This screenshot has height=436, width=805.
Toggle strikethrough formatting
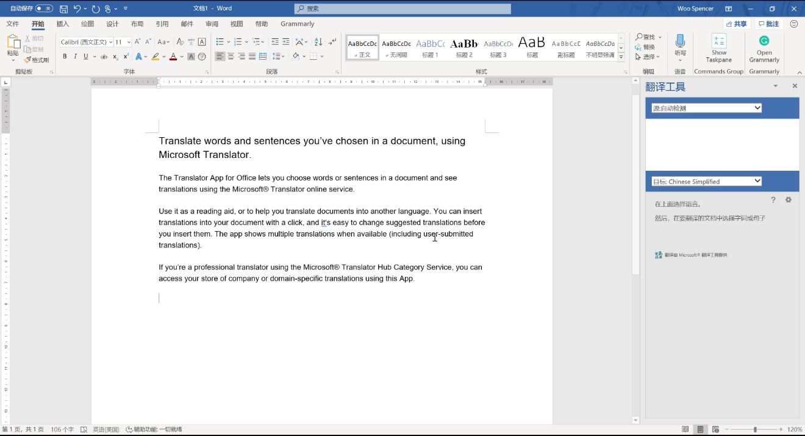tap(104, 57)
